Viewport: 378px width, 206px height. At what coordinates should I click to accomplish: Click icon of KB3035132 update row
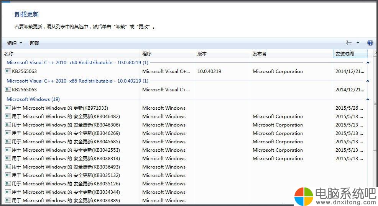point(8,175)
